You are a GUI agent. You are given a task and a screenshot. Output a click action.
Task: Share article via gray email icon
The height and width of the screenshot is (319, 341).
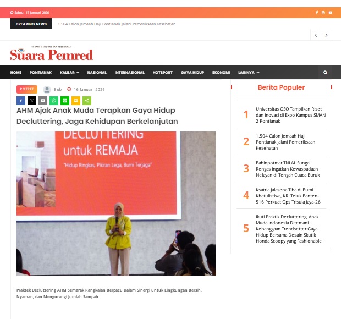point(43,101)
